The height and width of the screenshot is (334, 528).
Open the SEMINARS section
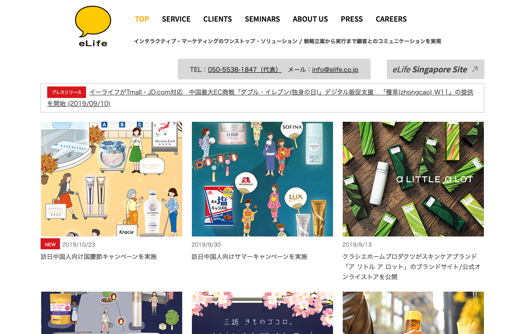tap(262, 19)
